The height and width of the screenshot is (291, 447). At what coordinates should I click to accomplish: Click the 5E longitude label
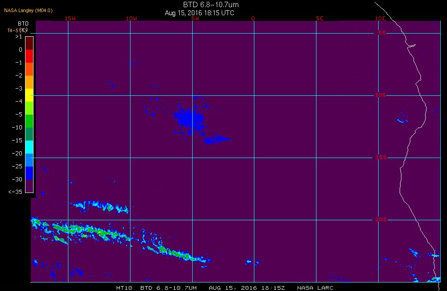[320, 18]
